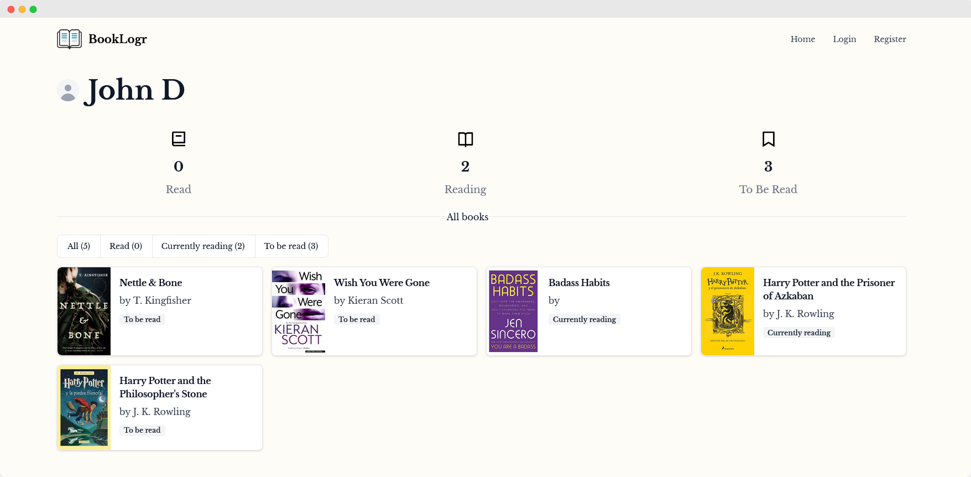Viewport: 971px width, 477px height.
Task: Select the All (5) filter tab
Action: (79, 246)
